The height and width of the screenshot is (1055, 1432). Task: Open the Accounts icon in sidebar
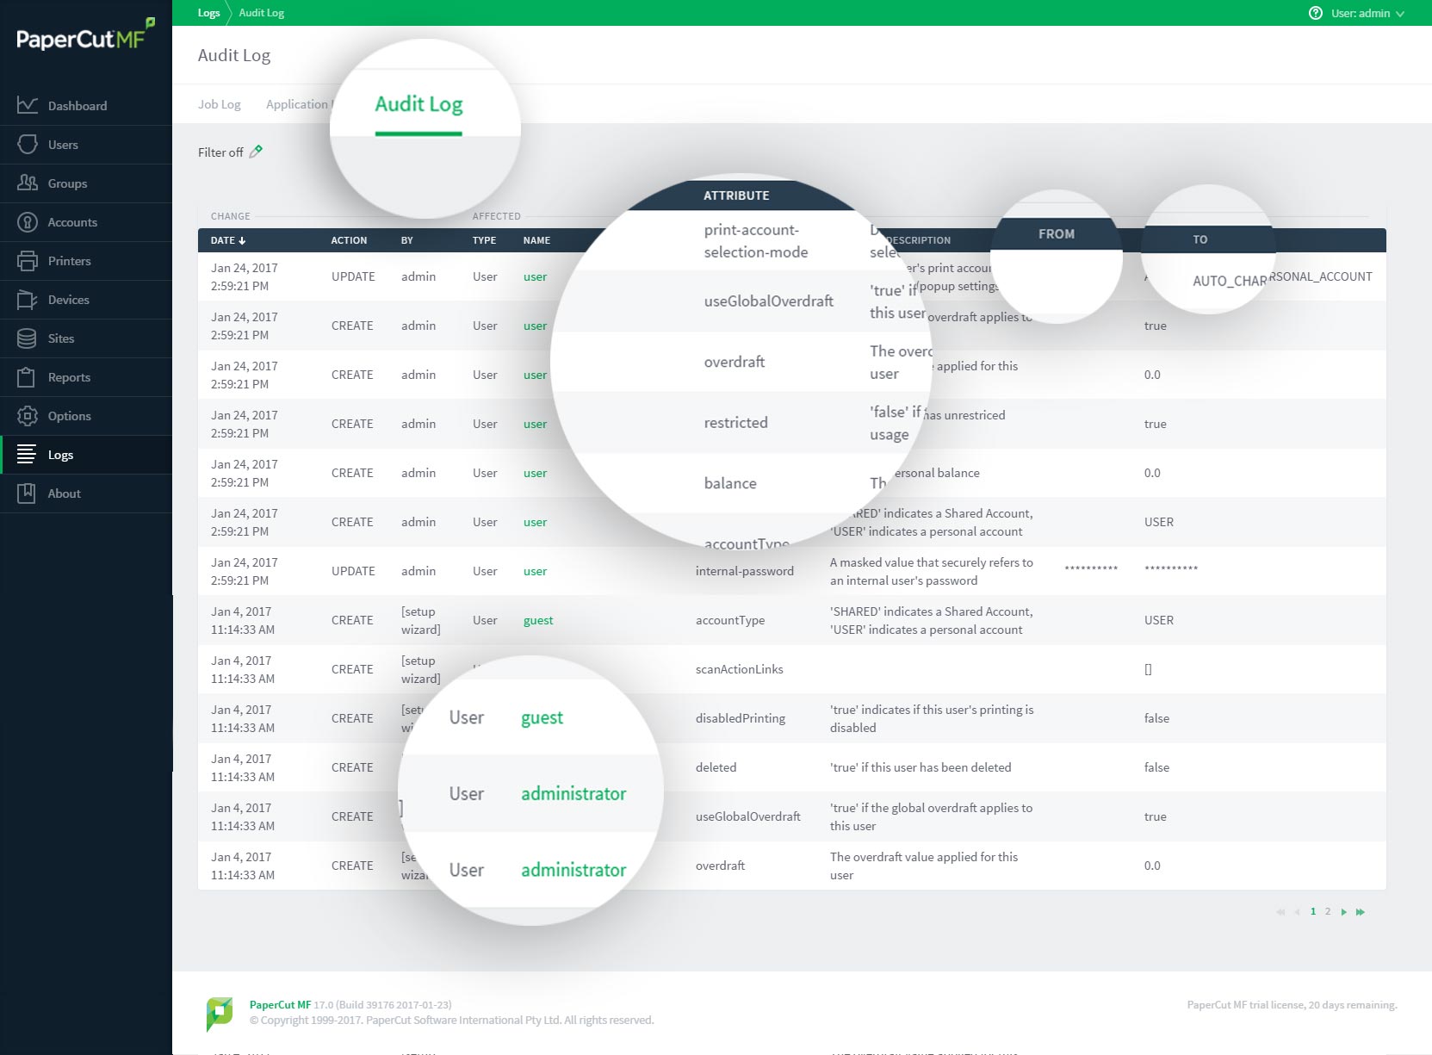click(28, 222)
